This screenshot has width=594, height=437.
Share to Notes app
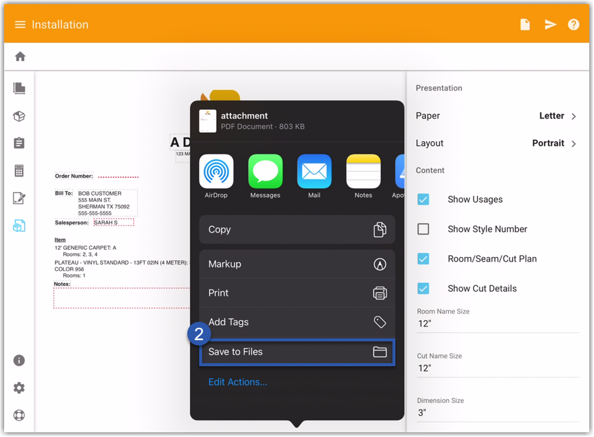pos(363,176)
